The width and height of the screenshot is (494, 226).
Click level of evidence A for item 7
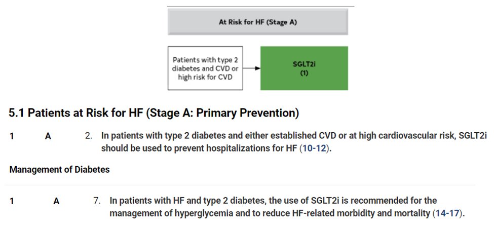[56, 201]
